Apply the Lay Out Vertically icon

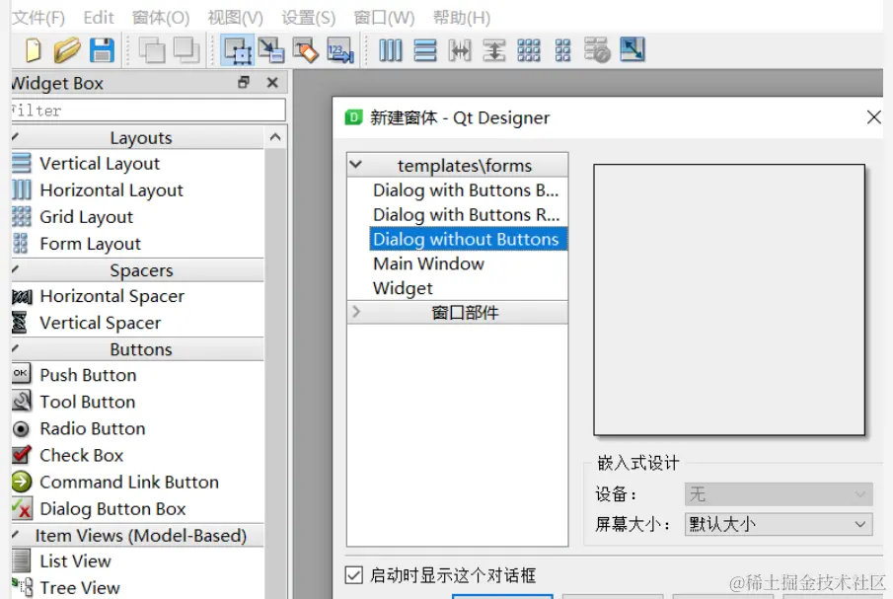(x=424, y=50)
